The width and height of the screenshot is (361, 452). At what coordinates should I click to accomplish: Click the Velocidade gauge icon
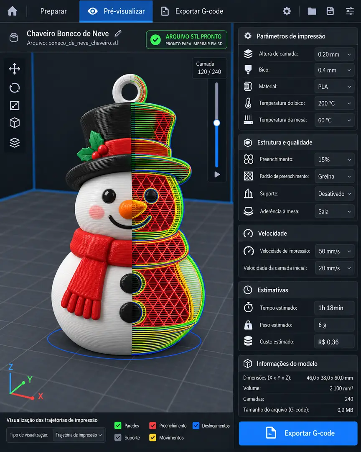[248, 233]
